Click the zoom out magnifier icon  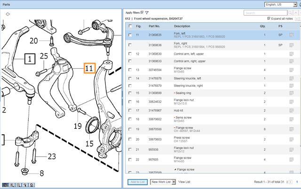18,185
